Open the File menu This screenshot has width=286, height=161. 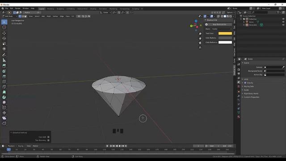[7, 8]
